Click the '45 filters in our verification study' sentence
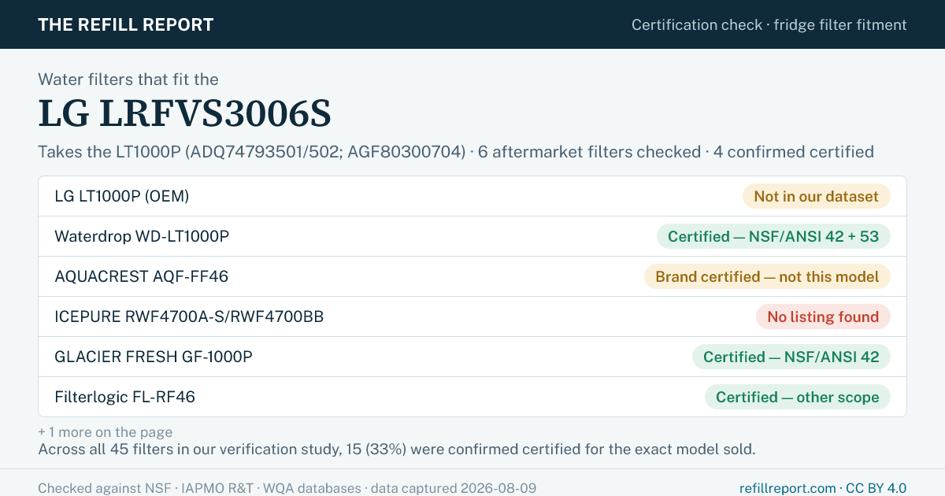Screen dimensions: 945x496 [397, 450]
